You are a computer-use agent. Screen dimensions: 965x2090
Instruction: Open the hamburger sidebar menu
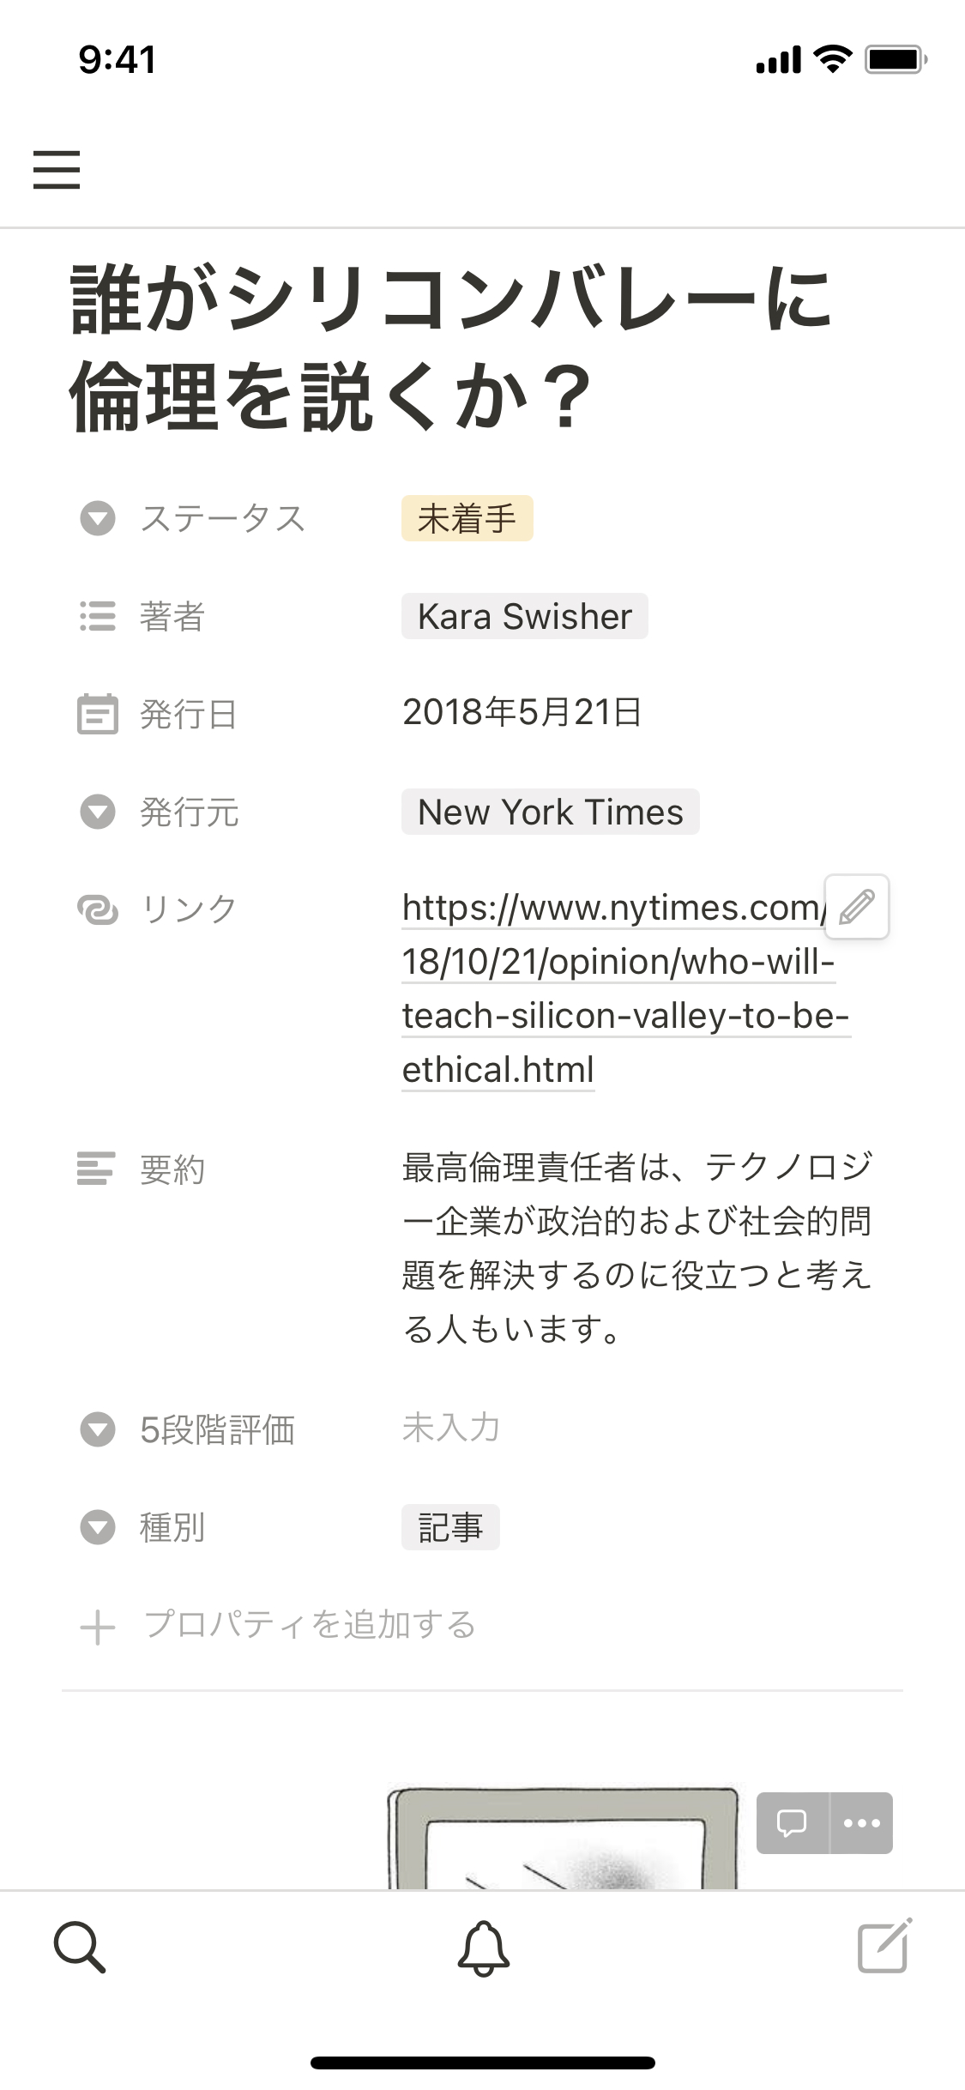(57, 169)
